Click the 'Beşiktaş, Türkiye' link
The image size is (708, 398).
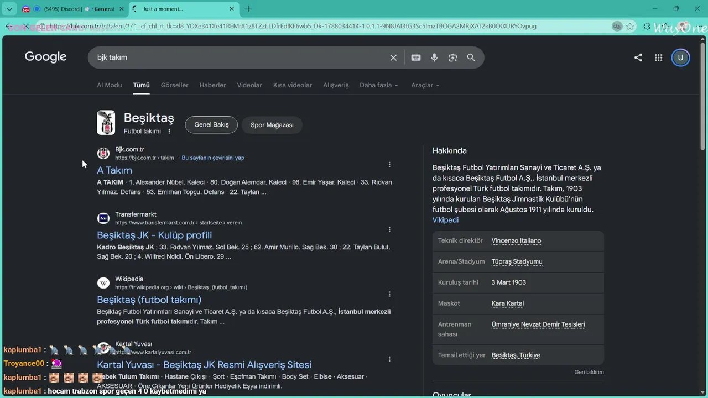pos(516,355)
